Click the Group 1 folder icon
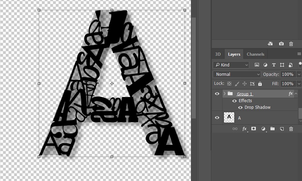This screenshot has width=302, height=181. [x=230, y=94]
